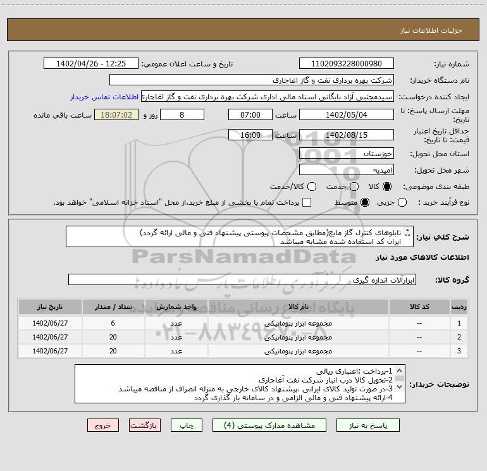
Task: Click مجموعه ابزار پنوماتیکی in row 3
Action: click(x=298, y=351)
